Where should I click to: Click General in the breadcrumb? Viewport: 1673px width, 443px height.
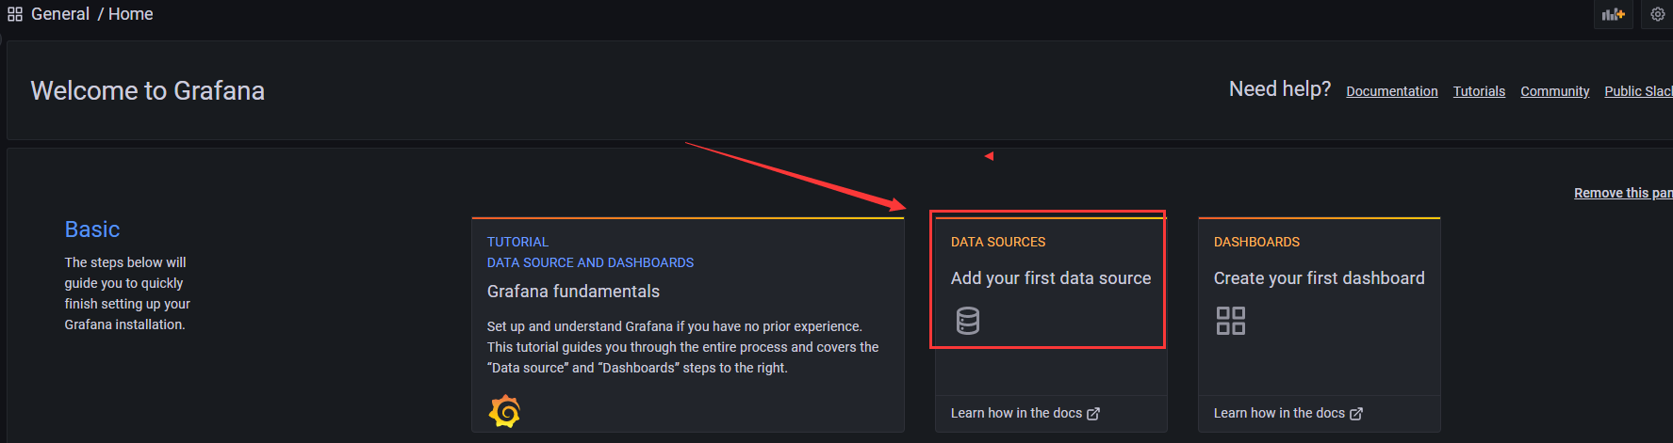[x=60, y=14]
